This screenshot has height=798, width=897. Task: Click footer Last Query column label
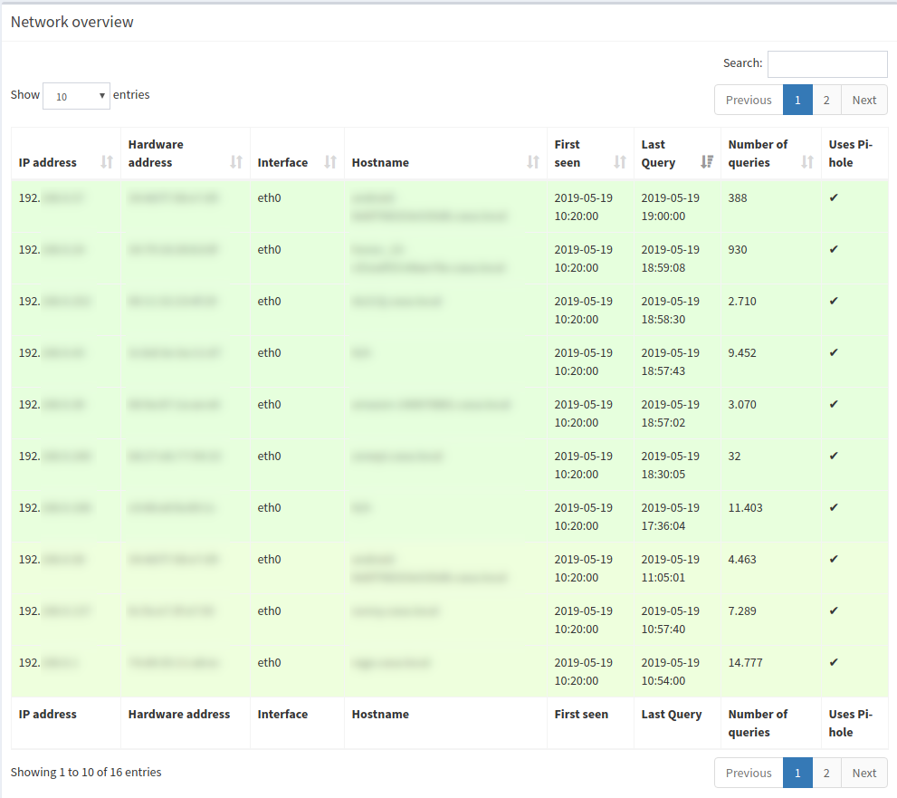[671, 714]
